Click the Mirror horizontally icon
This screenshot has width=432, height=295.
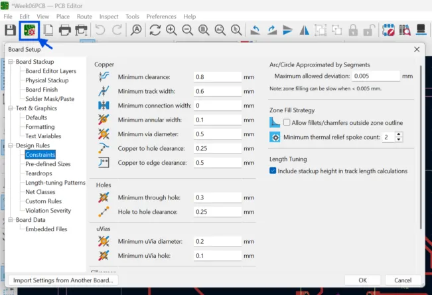[x=304, y=30]
